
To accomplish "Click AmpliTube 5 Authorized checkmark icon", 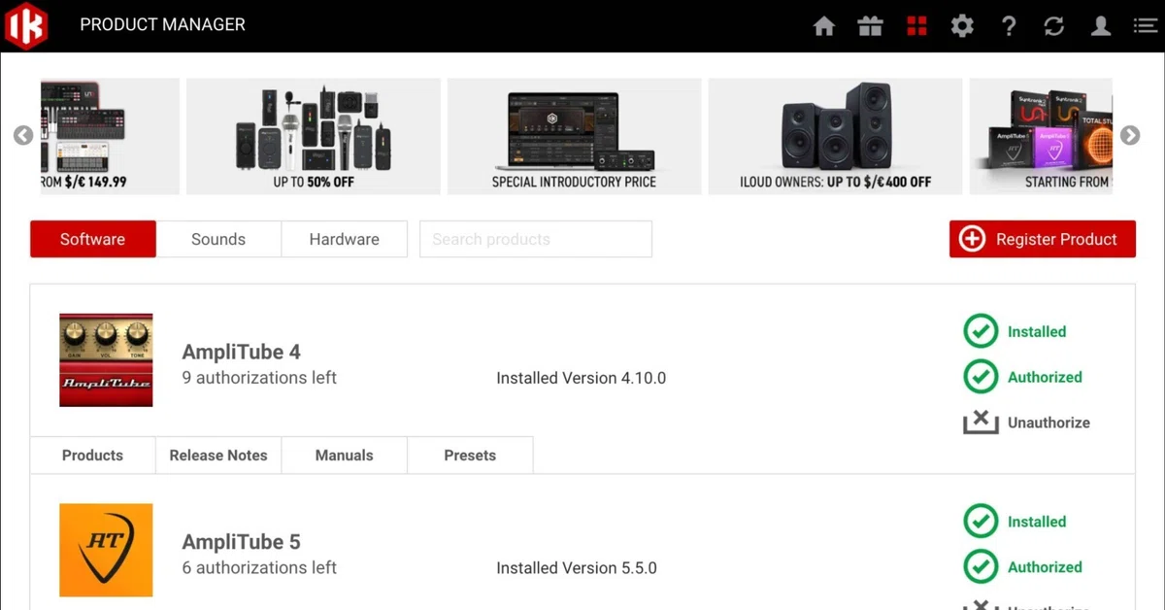I will [981, 567].
